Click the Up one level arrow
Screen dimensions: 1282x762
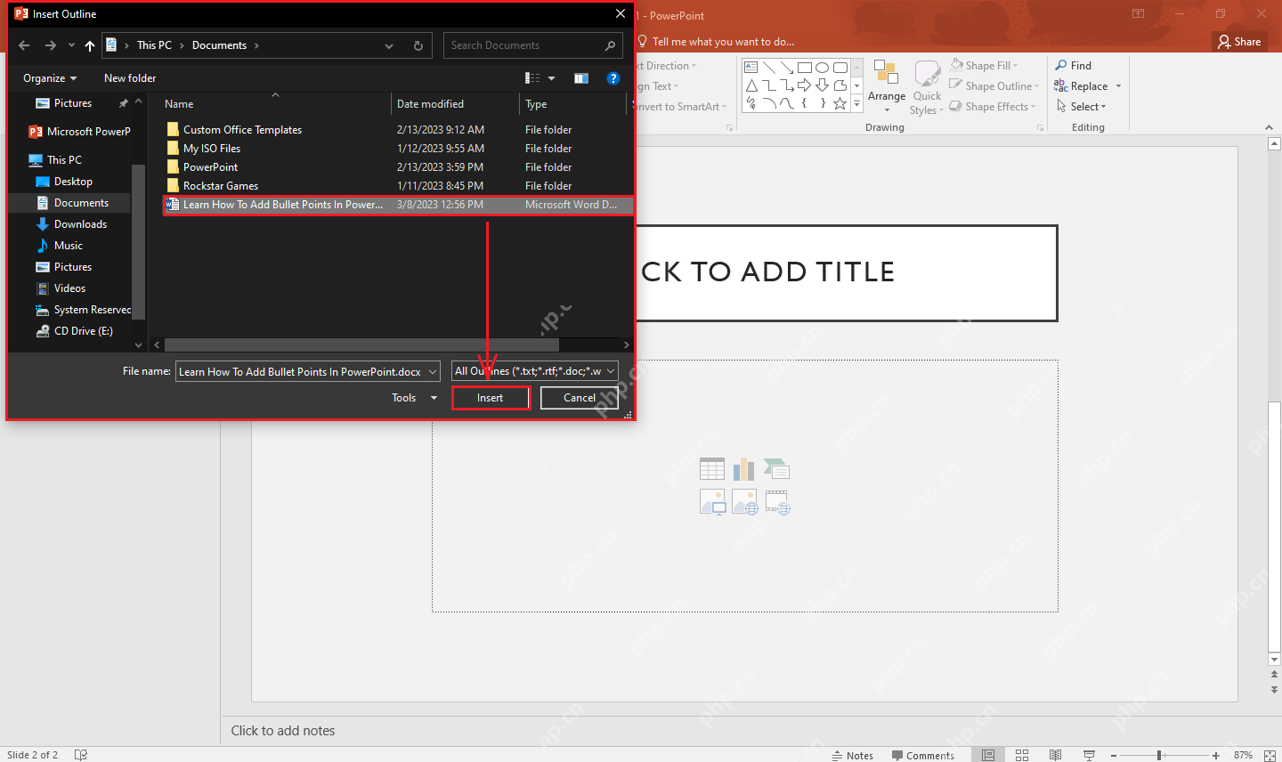click(90, 45)
